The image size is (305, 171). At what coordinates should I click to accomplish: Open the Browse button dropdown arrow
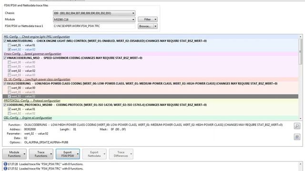pyautogui.click(x=155, y=26)
